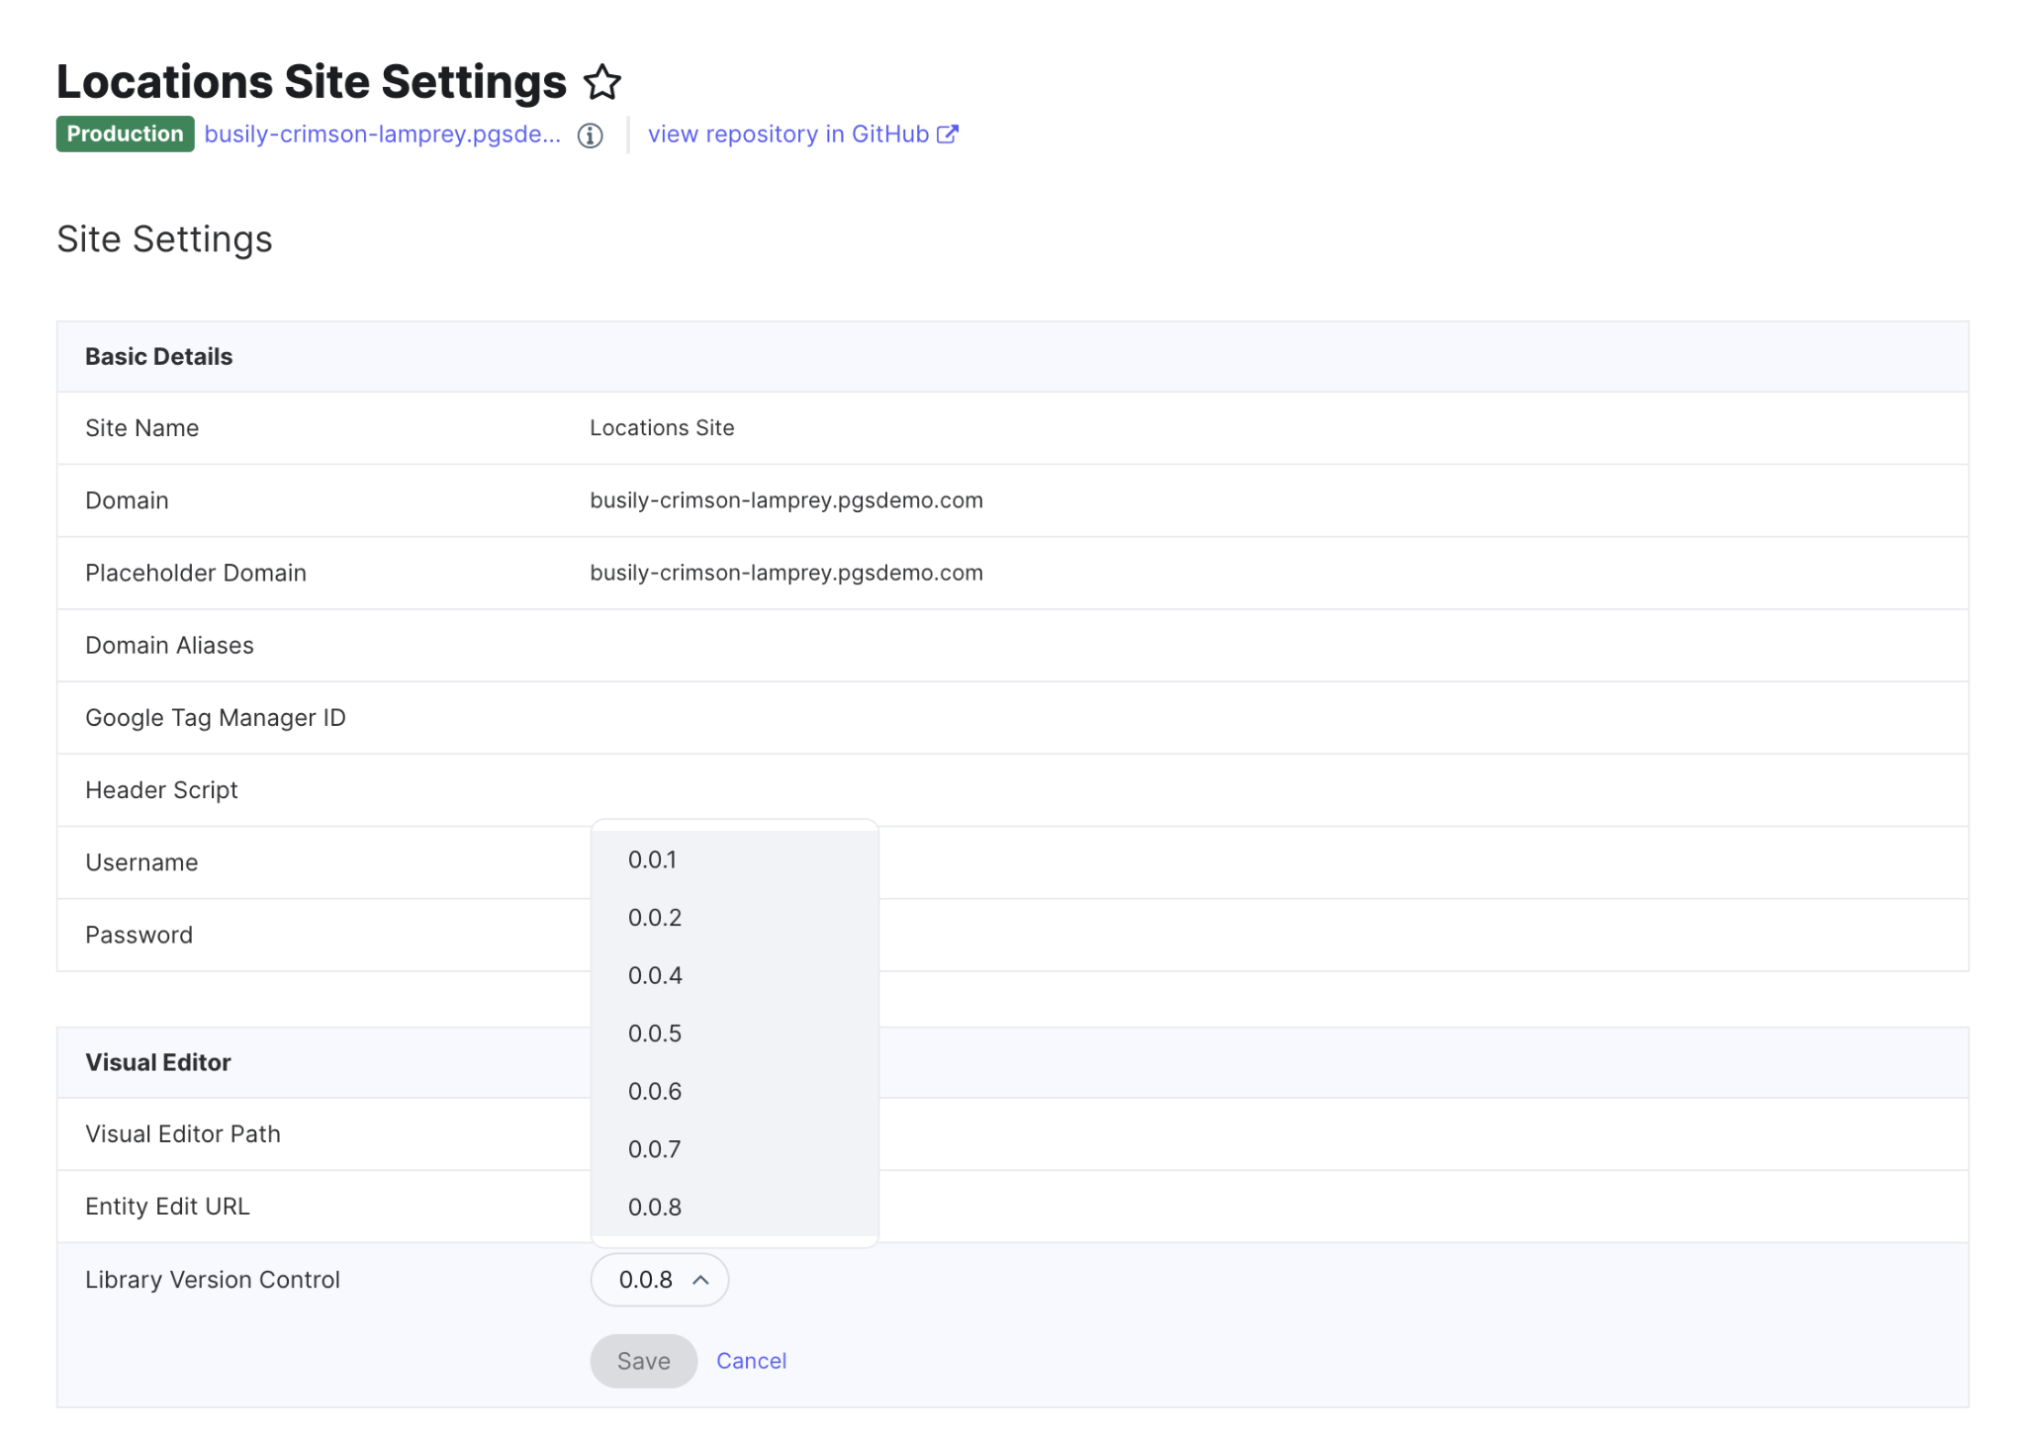Click the info icon next to domain
Image resolution: width=2026 pixels, height=1439 pixels.
click(591, 135)
